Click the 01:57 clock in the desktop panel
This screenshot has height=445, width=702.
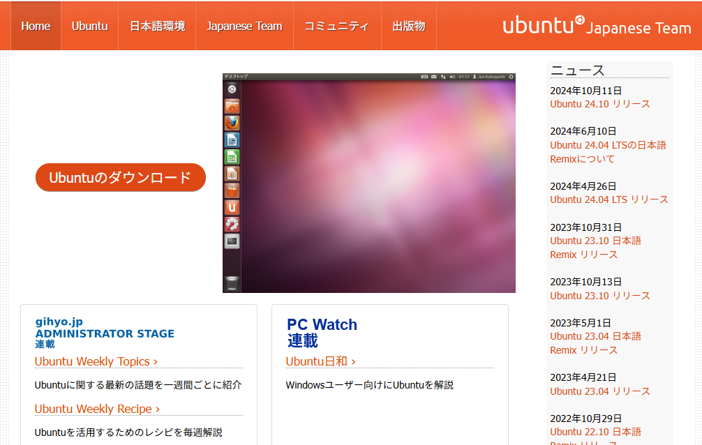(x=464, y=77)
